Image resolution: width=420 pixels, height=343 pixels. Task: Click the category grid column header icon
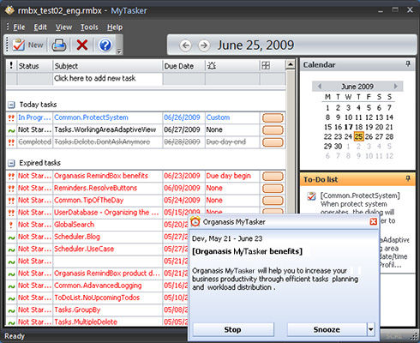[266, 66]
